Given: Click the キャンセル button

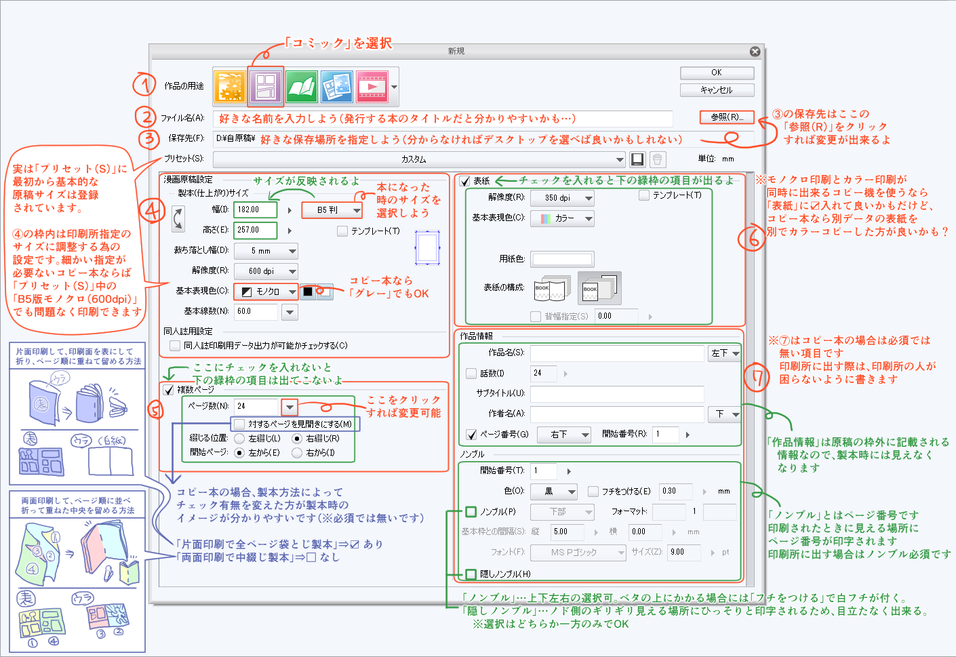Looking at the screenshot, I should click(717, 90).
